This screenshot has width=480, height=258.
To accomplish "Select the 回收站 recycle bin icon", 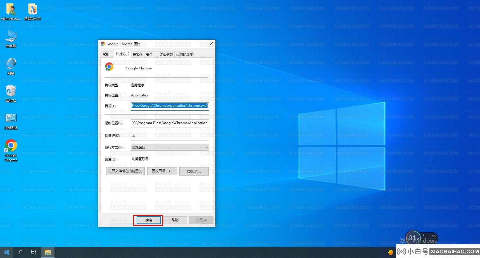I will click(x=11, y=94).
